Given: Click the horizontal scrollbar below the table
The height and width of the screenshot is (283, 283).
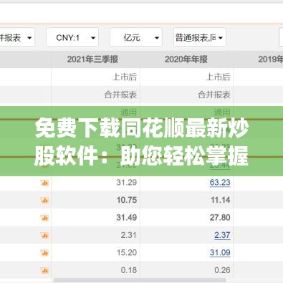Looking at the screenshot, I should tap(140, 280).
